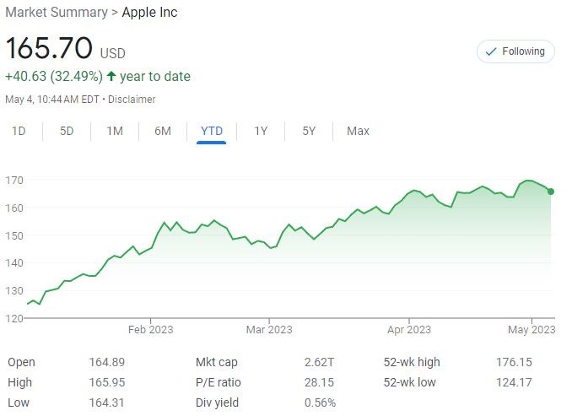572x416 pixels.
Task: Click the Mkt cap label
Action: [x=217, y=362]
